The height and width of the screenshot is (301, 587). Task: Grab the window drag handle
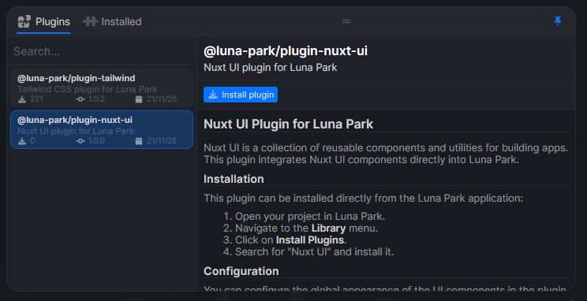coord(346,21)
